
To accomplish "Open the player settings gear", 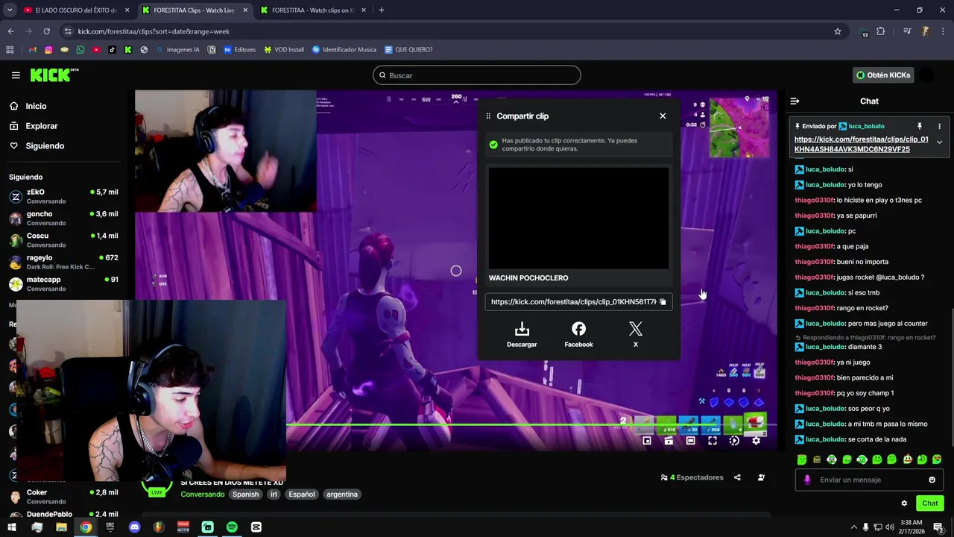I will 756,441.
